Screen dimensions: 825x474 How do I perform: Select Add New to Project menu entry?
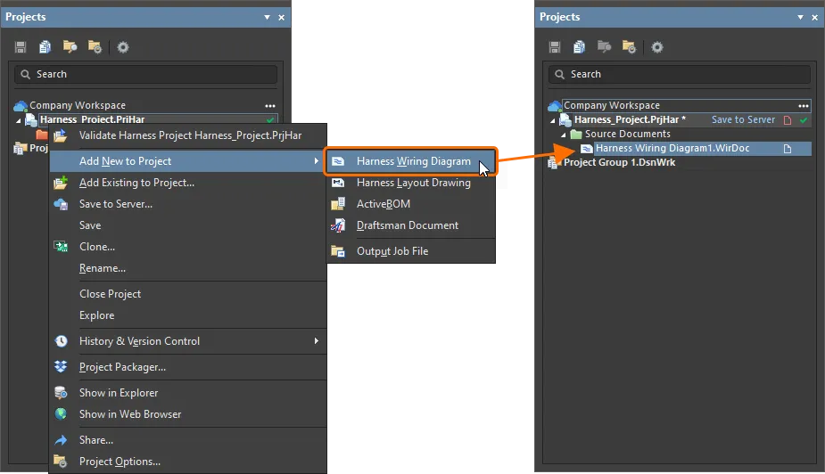point(188,161)
